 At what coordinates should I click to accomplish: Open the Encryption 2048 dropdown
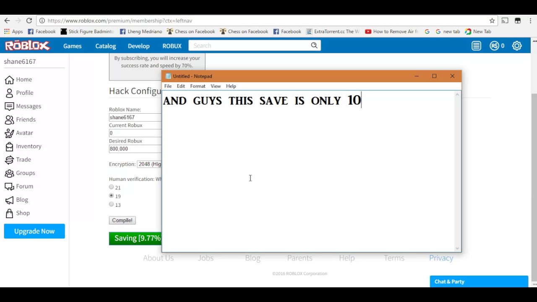[149, 164]
